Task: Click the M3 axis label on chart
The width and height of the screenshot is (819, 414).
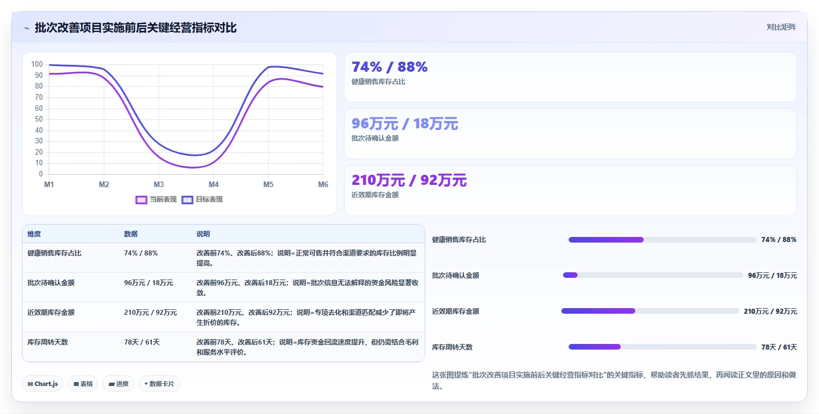Action: [159, 185]
